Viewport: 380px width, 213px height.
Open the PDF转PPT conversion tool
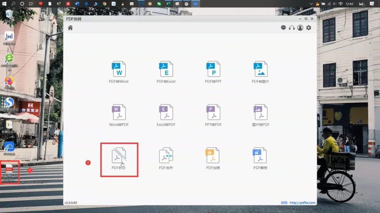tap(213, 72)
